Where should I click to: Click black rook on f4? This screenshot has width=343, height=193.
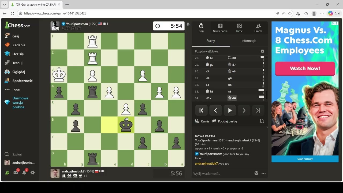pos(92,91)
